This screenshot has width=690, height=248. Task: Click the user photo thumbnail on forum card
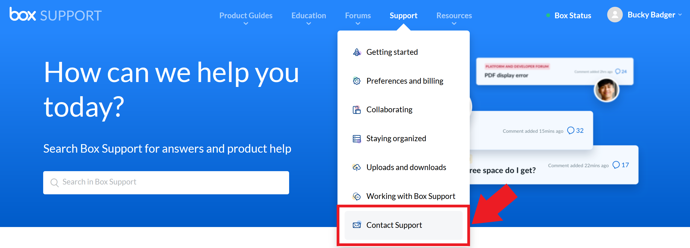click(x=606, y=90)
